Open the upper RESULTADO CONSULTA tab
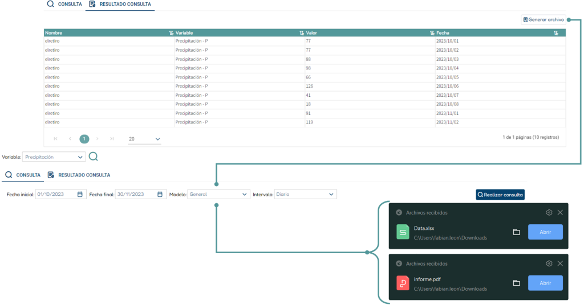Image resolution: width=584 pixels, height=305 pixels. (x=120, y=4)
